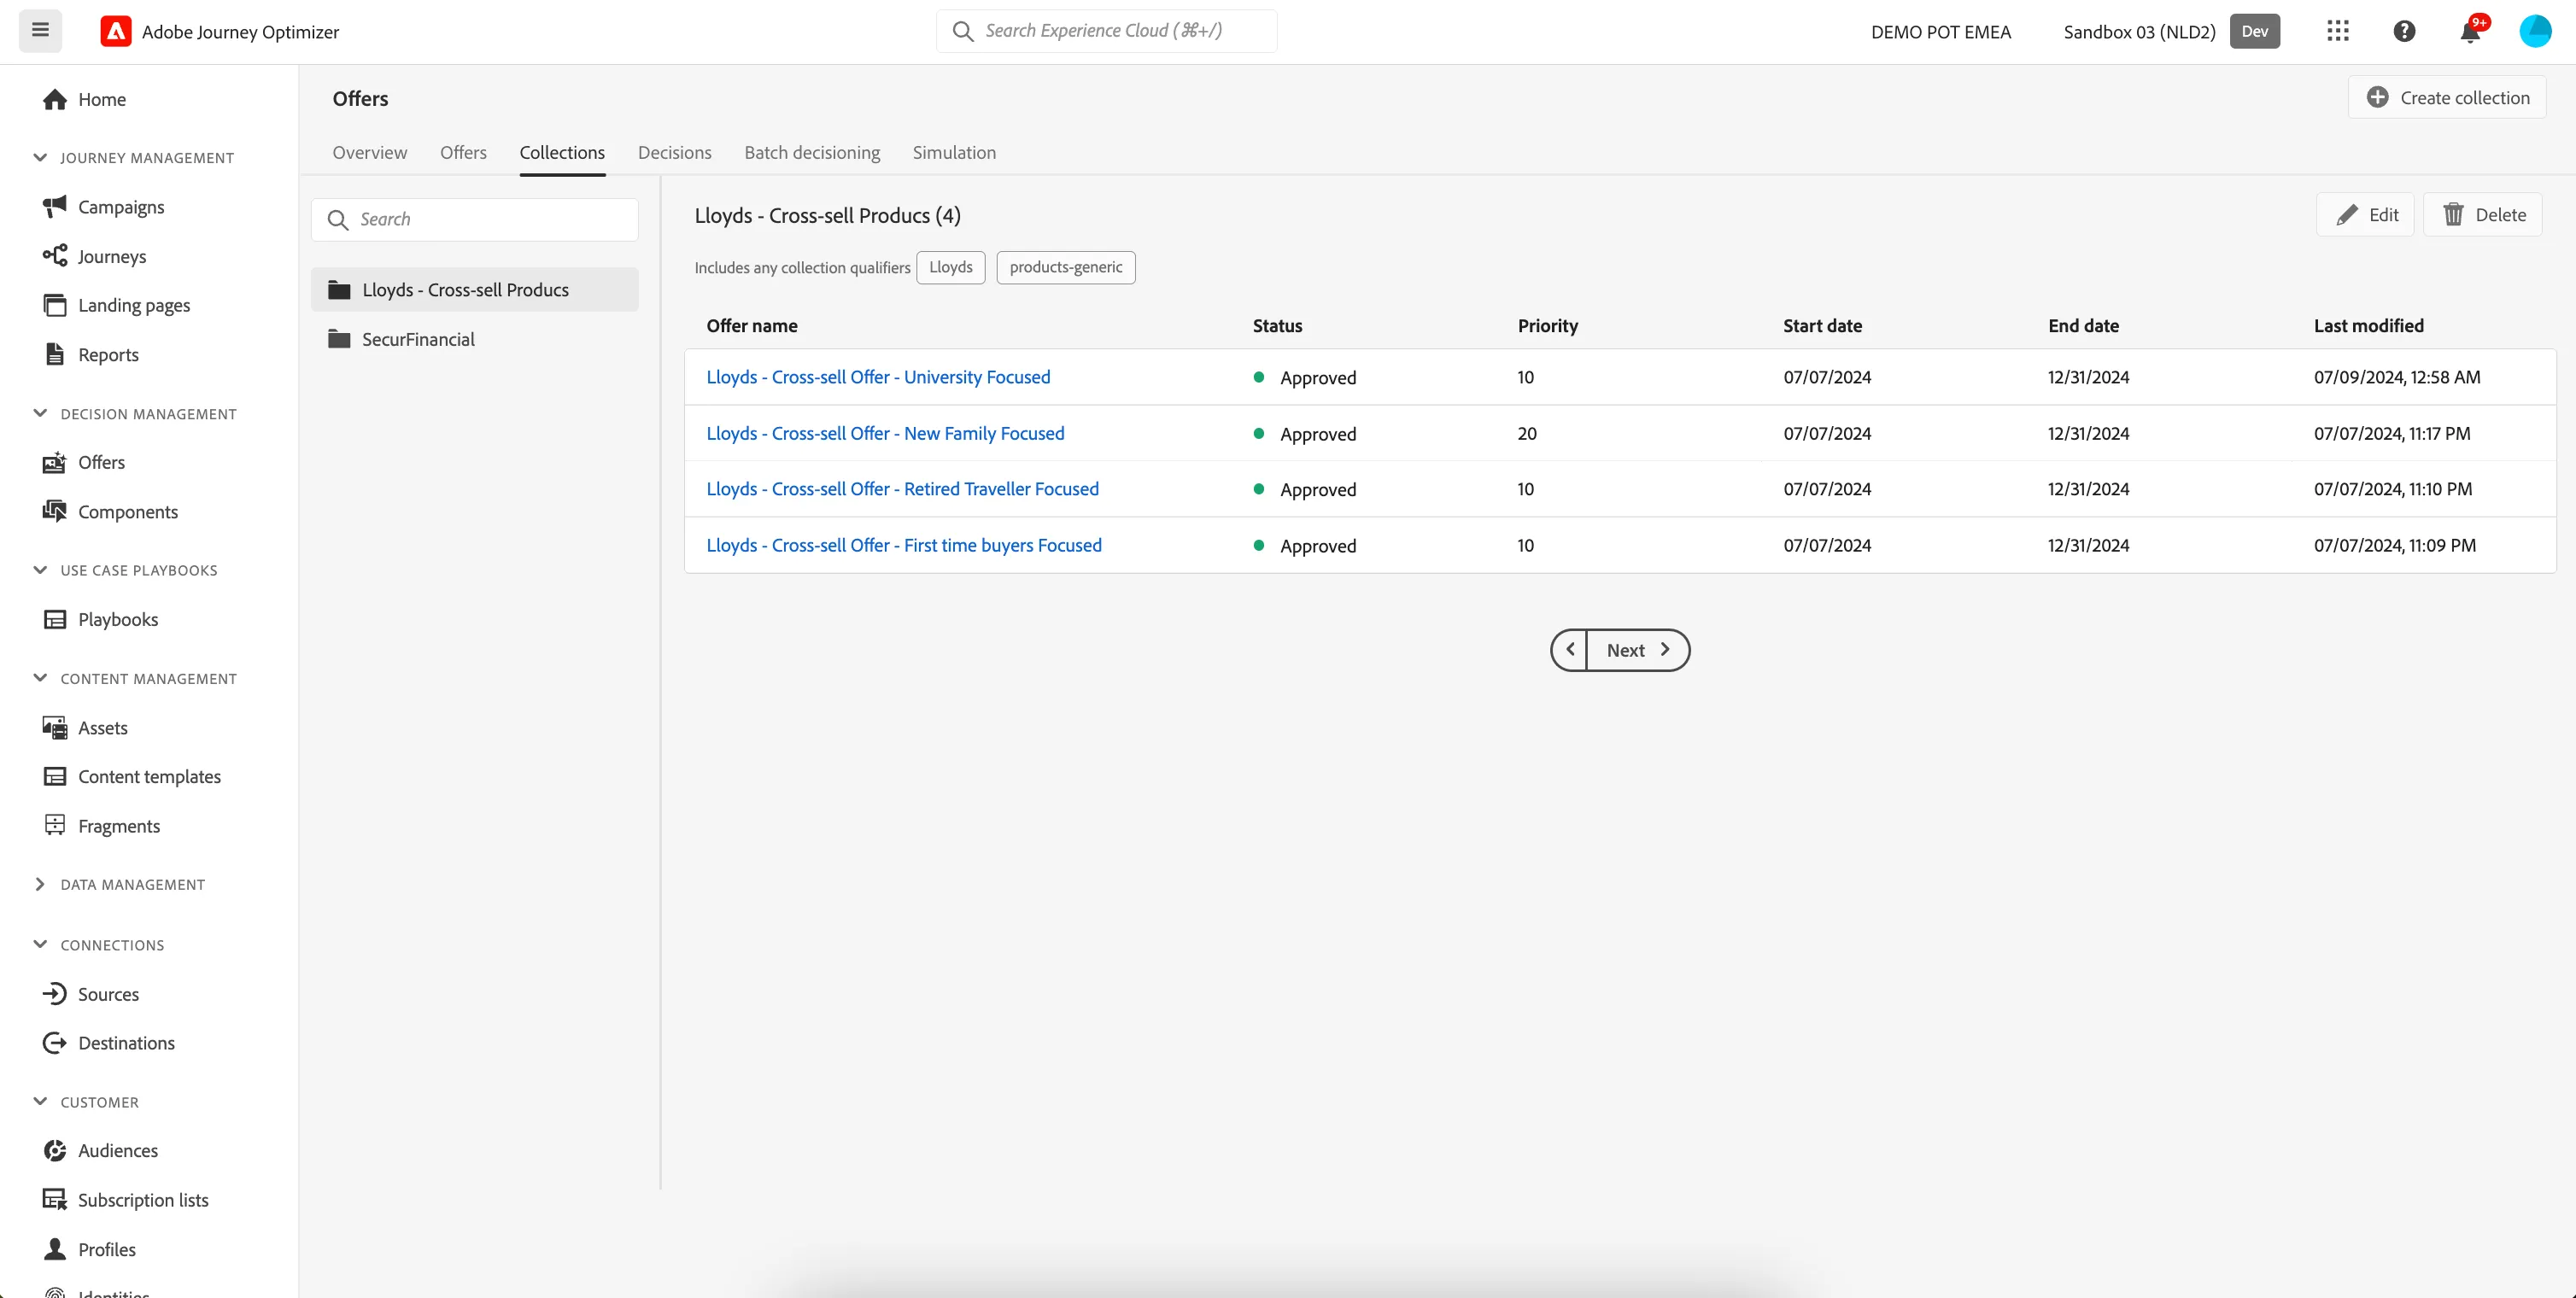Toggle the hamburger navigation menu
Viewport: 2576px width, 1298px height.
[x=40, y=31]
